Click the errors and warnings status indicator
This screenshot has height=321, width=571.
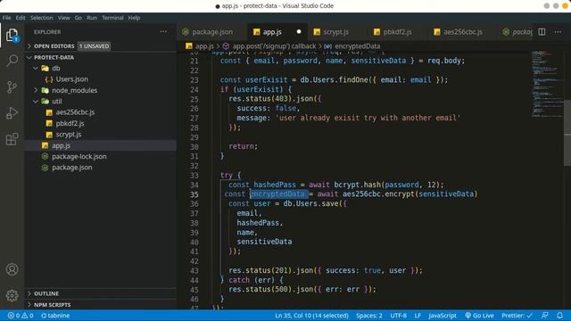(21, 316)
